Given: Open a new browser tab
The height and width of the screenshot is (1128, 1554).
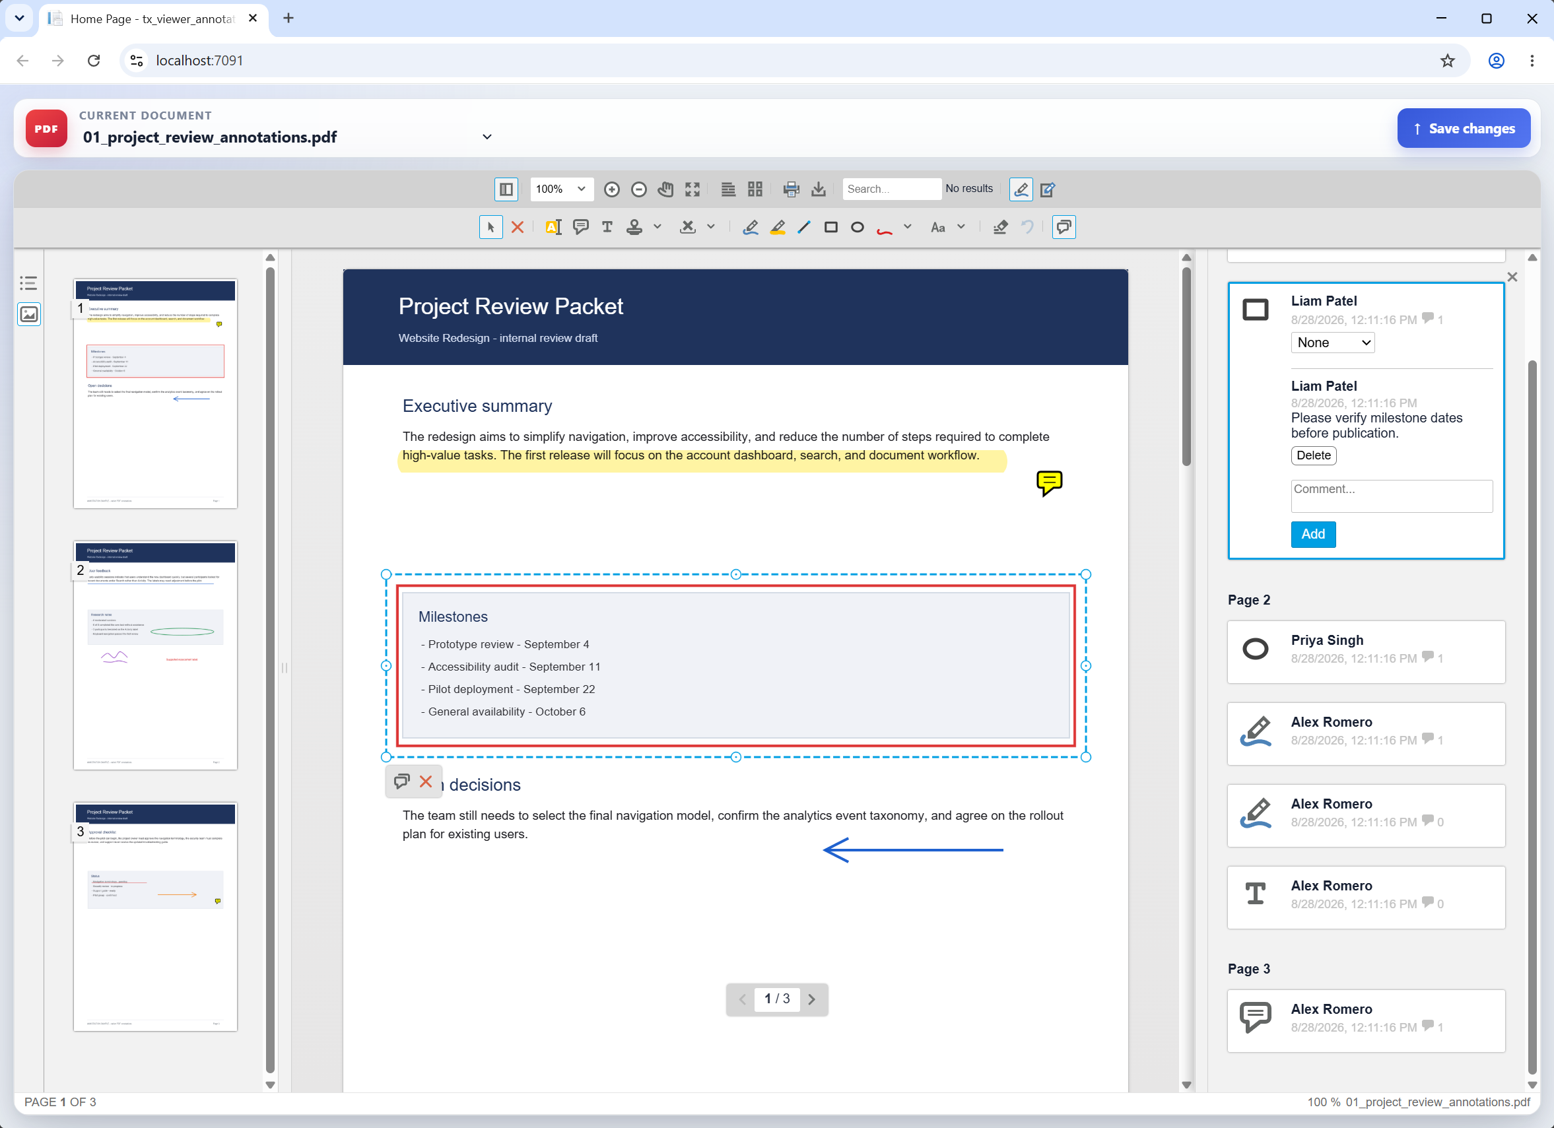Looking at the screenshot, I should point(288,18).
